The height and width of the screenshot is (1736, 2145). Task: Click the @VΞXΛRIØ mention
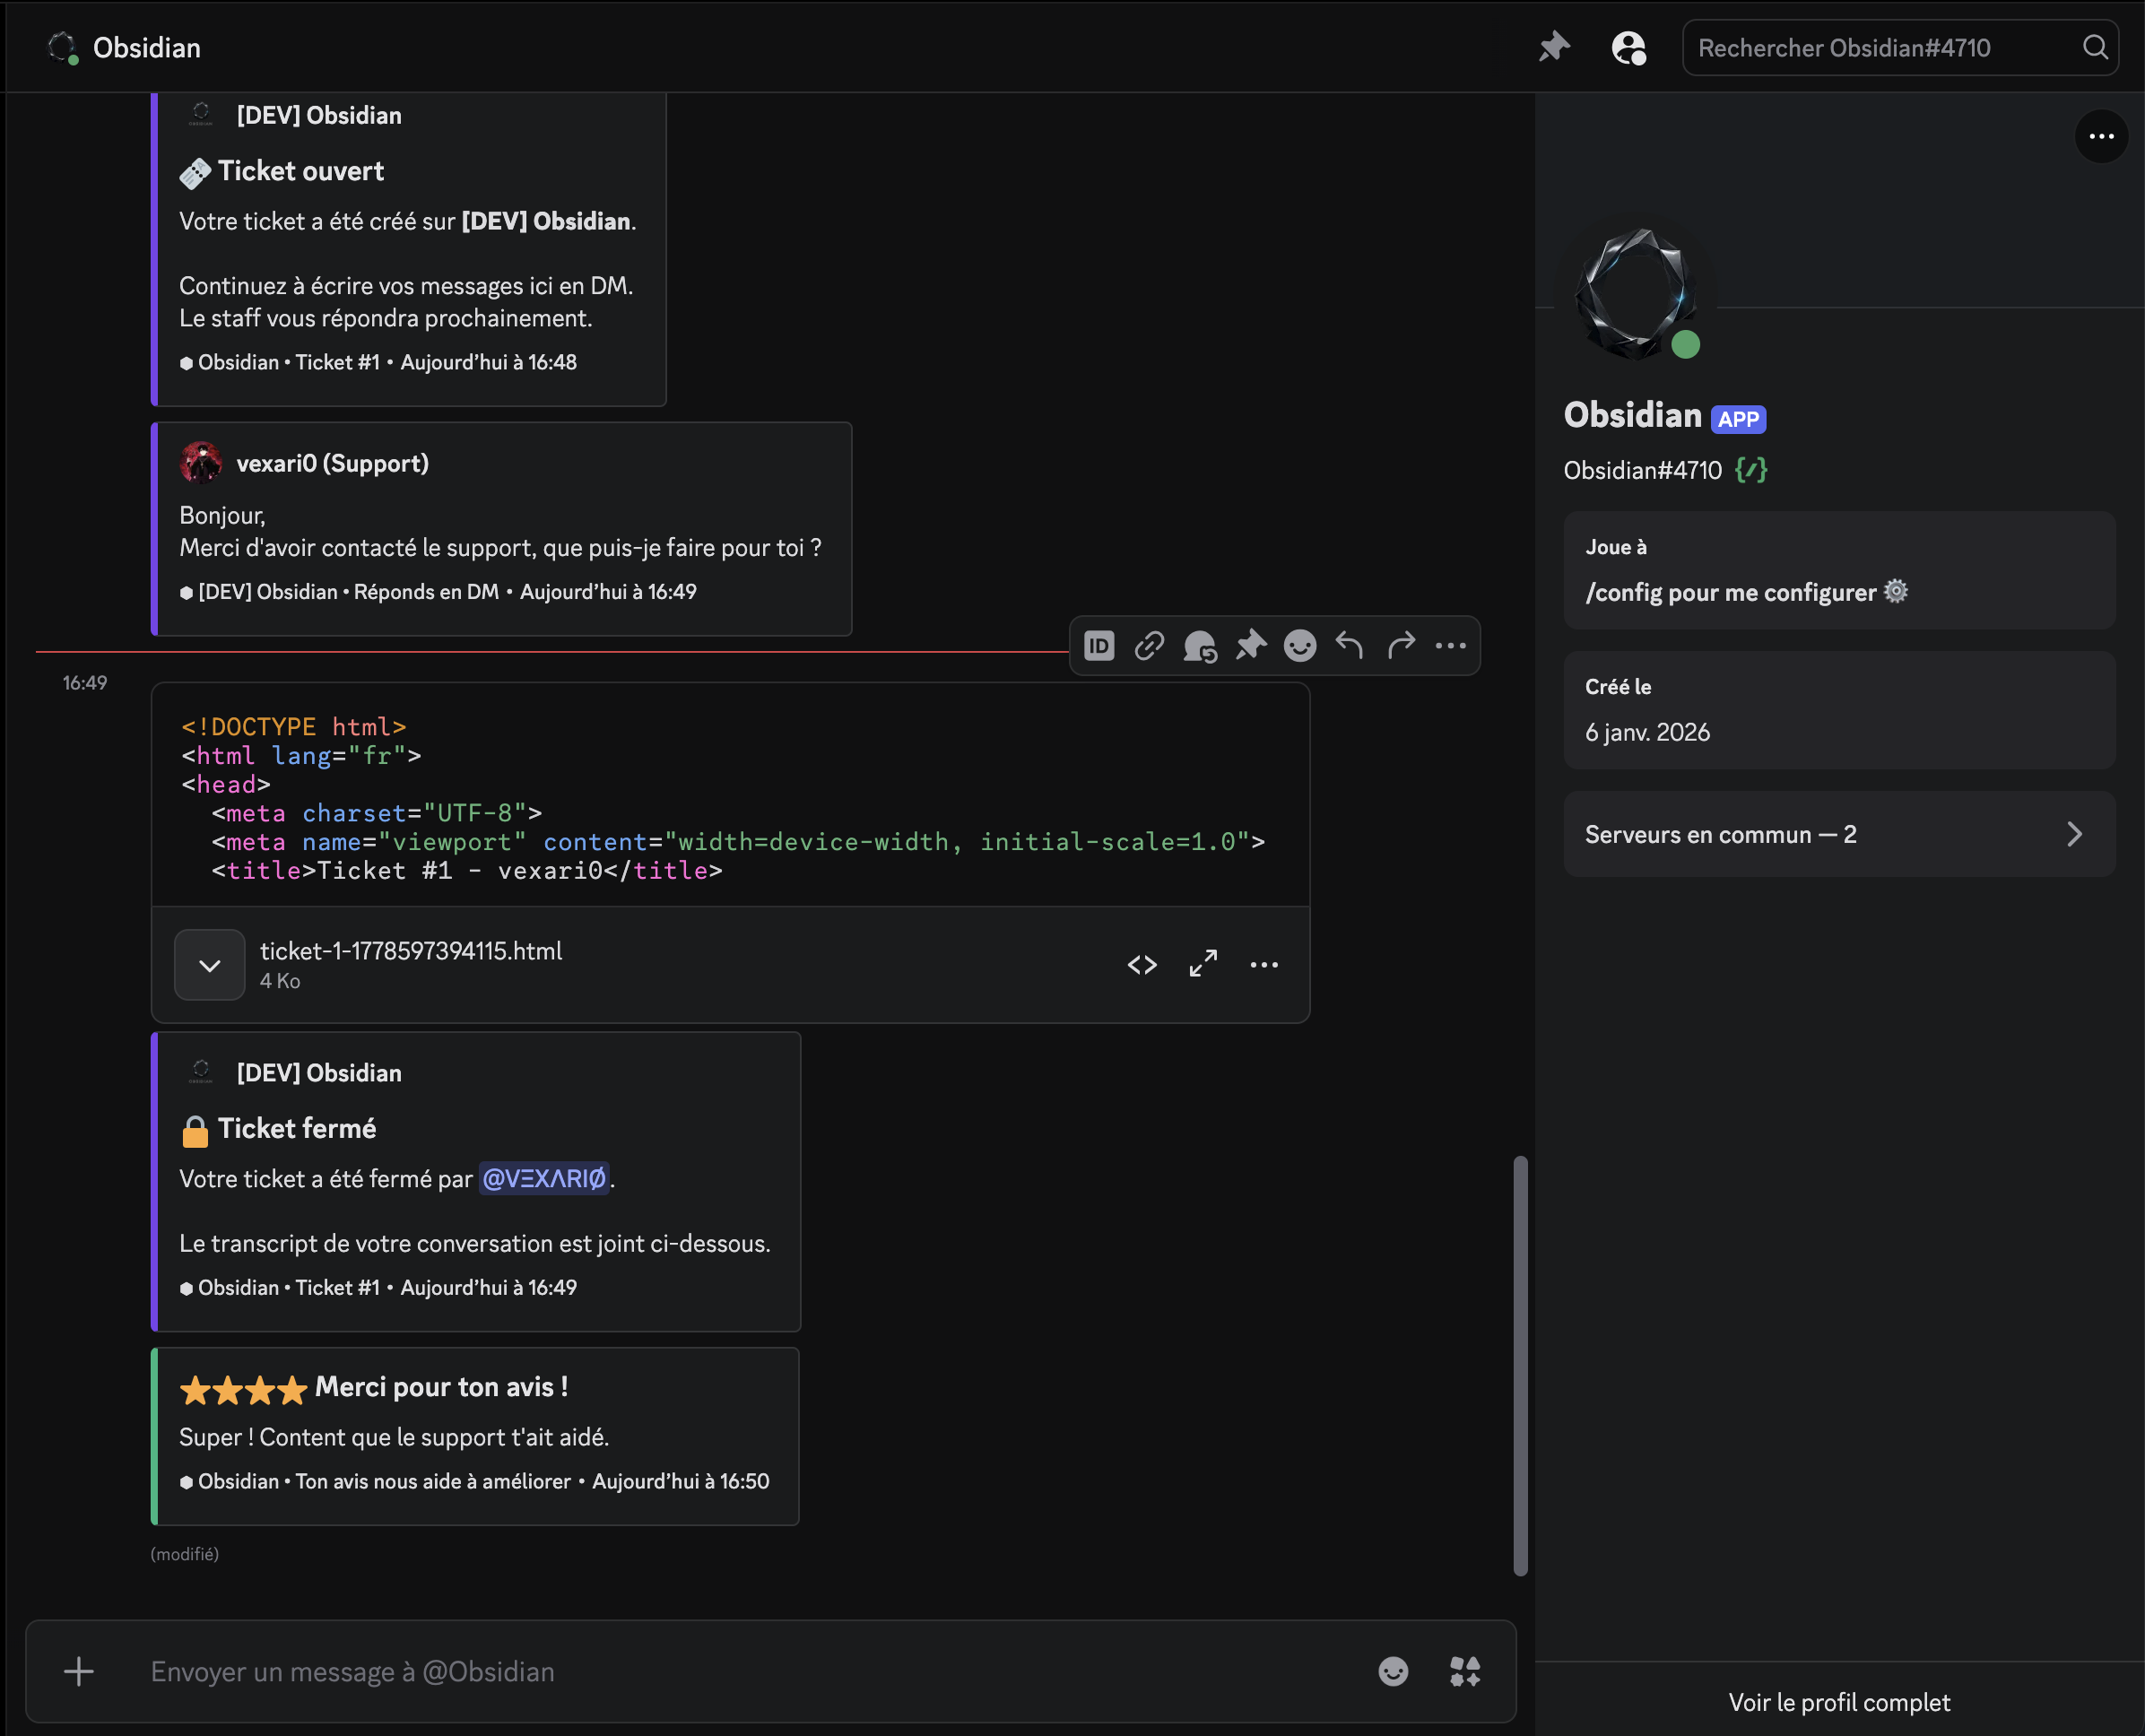point(544,1179)
